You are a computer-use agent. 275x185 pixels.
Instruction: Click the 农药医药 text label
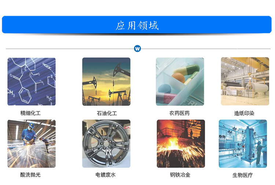point(179,113)
